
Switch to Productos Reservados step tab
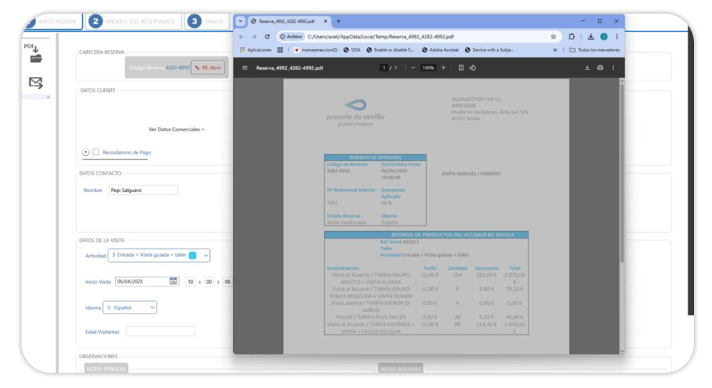click(x=133, y=22)
